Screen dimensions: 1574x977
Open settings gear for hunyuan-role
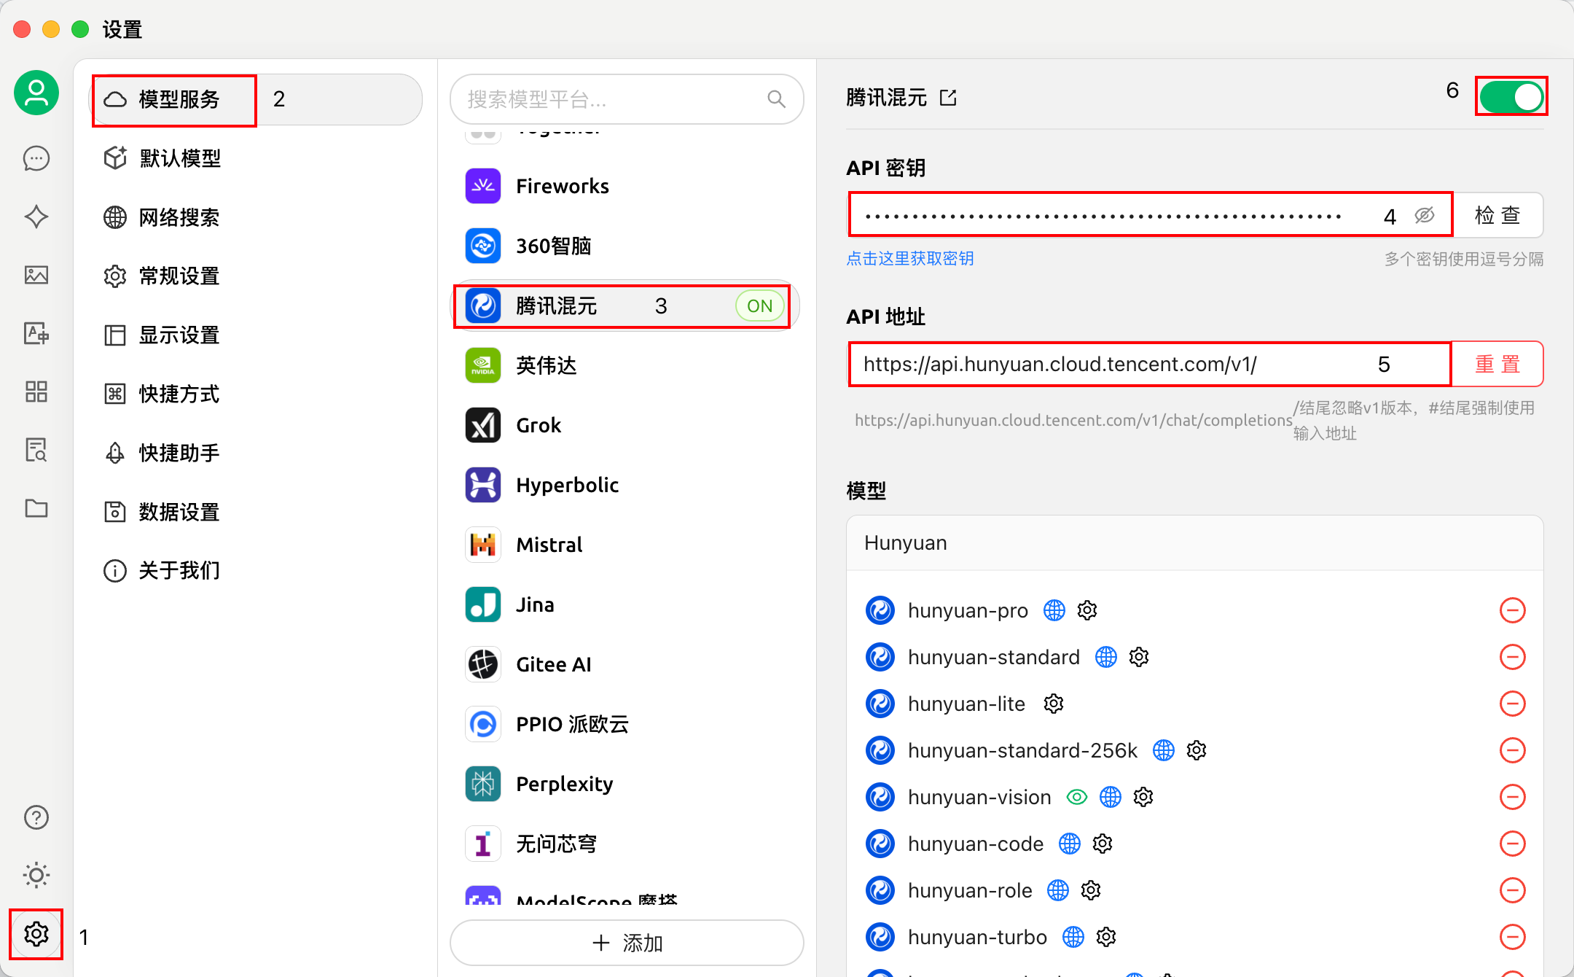coord(1091,890)
